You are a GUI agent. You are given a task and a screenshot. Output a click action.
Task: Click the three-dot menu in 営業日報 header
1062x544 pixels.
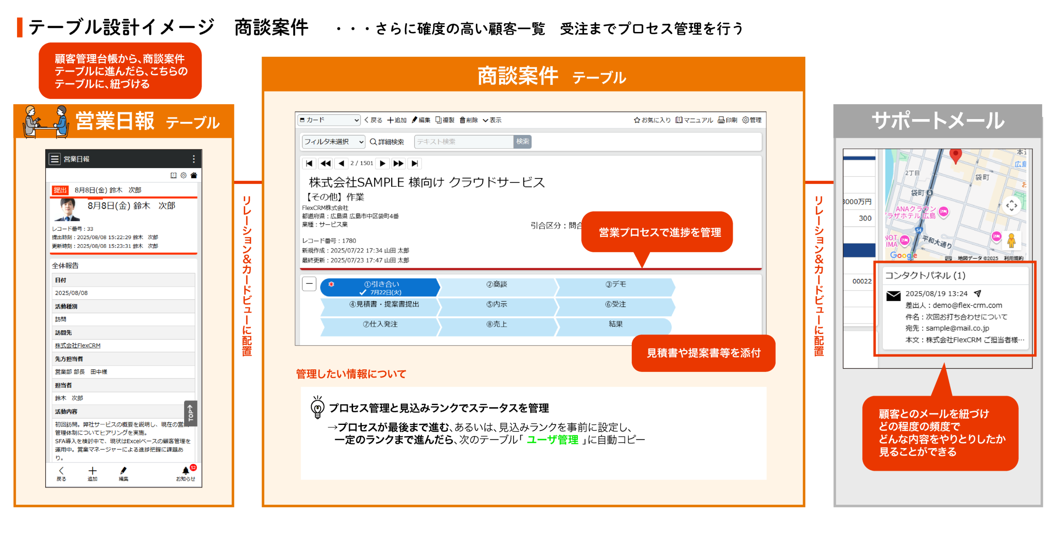(x=193, y=159)
